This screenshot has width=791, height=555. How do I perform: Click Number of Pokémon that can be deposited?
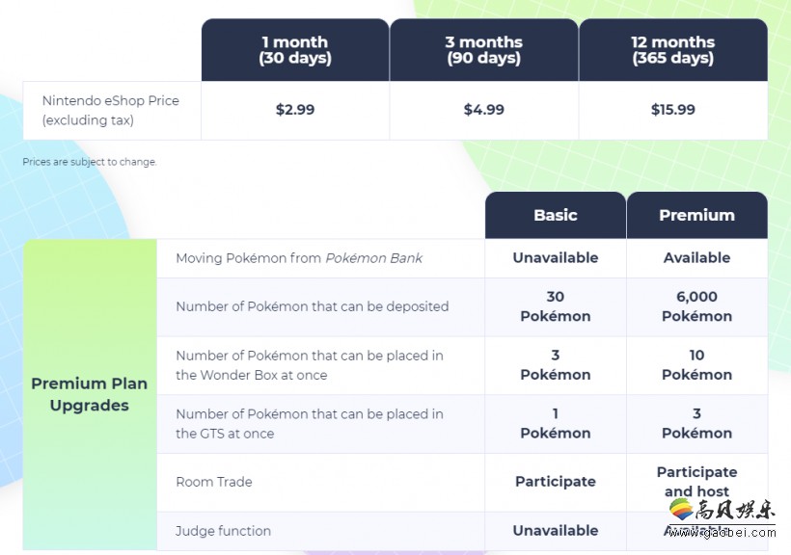(313, 306)
